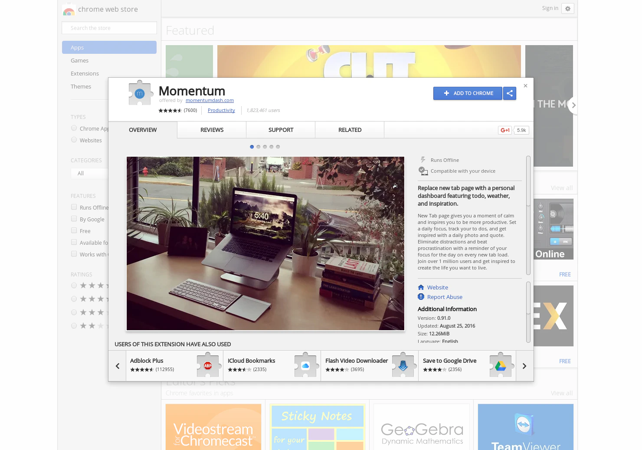
Task: Open the All categories dropdown
Action: pos(89,173)
